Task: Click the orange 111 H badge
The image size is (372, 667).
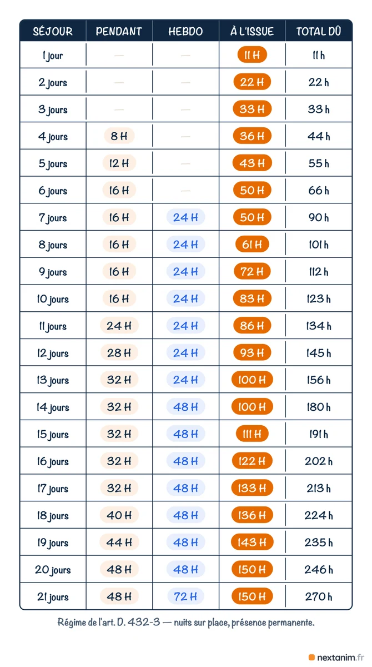Action: 252,435
